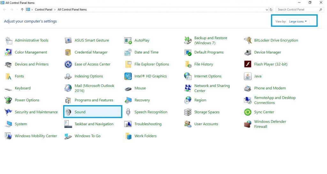Open the Phone and Modem icon
The height and width of the screenshot is (174, 327).
[248, 88]
